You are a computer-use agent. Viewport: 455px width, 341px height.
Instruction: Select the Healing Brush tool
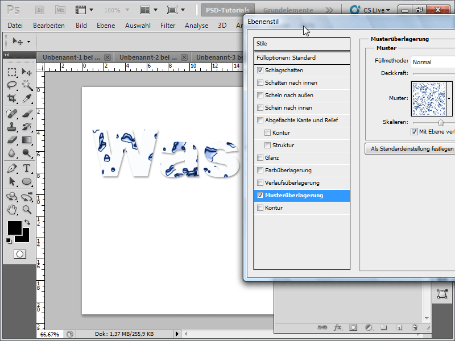click(x=12, y=113)
